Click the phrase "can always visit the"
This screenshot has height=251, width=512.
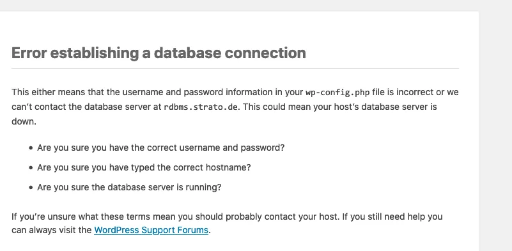(x=52, y=230)
